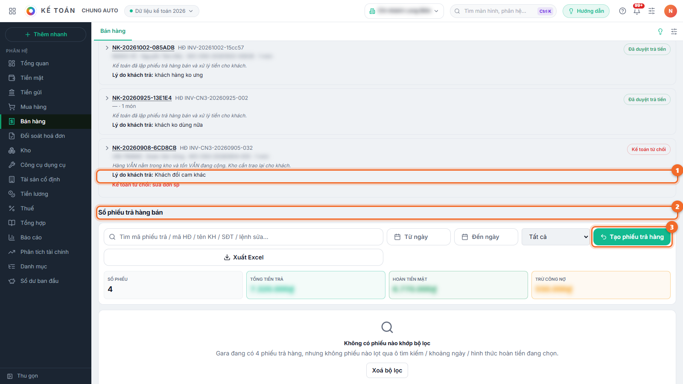
Task: Open the Tất cả filter dropdown
Action: point(555,237)
